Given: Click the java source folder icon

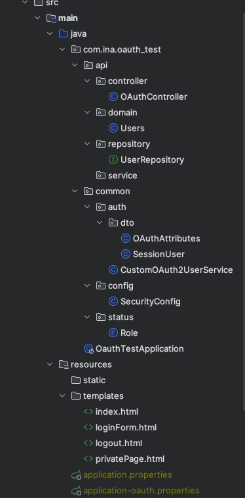Looking at the screenshot, I should point(64,33).
